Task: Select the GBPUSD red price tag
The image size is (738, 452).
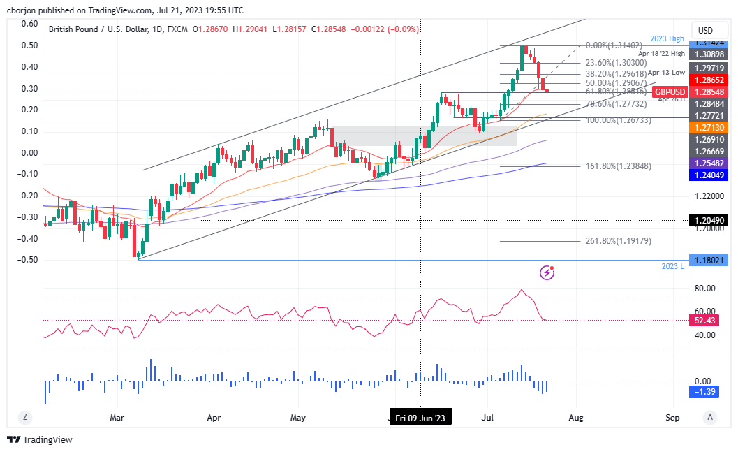Action: [x=669, y=92]
